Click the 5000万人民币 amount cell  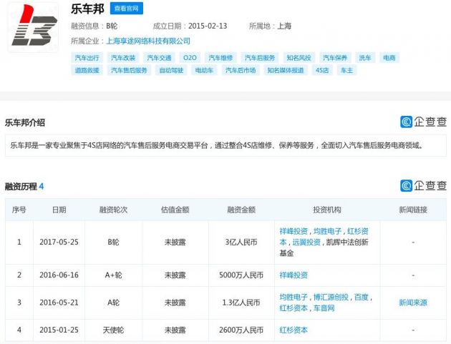pos(241,275)
